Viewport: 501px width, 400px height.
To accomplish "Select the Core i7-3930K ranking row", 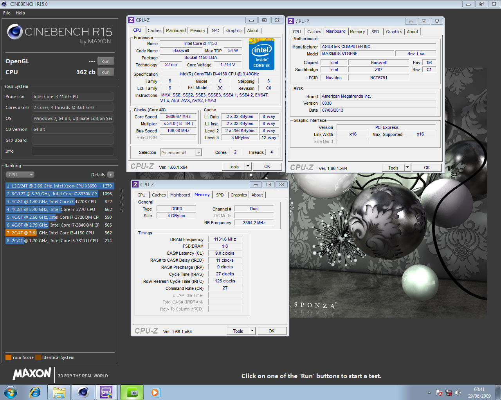I will coord(59,194).
